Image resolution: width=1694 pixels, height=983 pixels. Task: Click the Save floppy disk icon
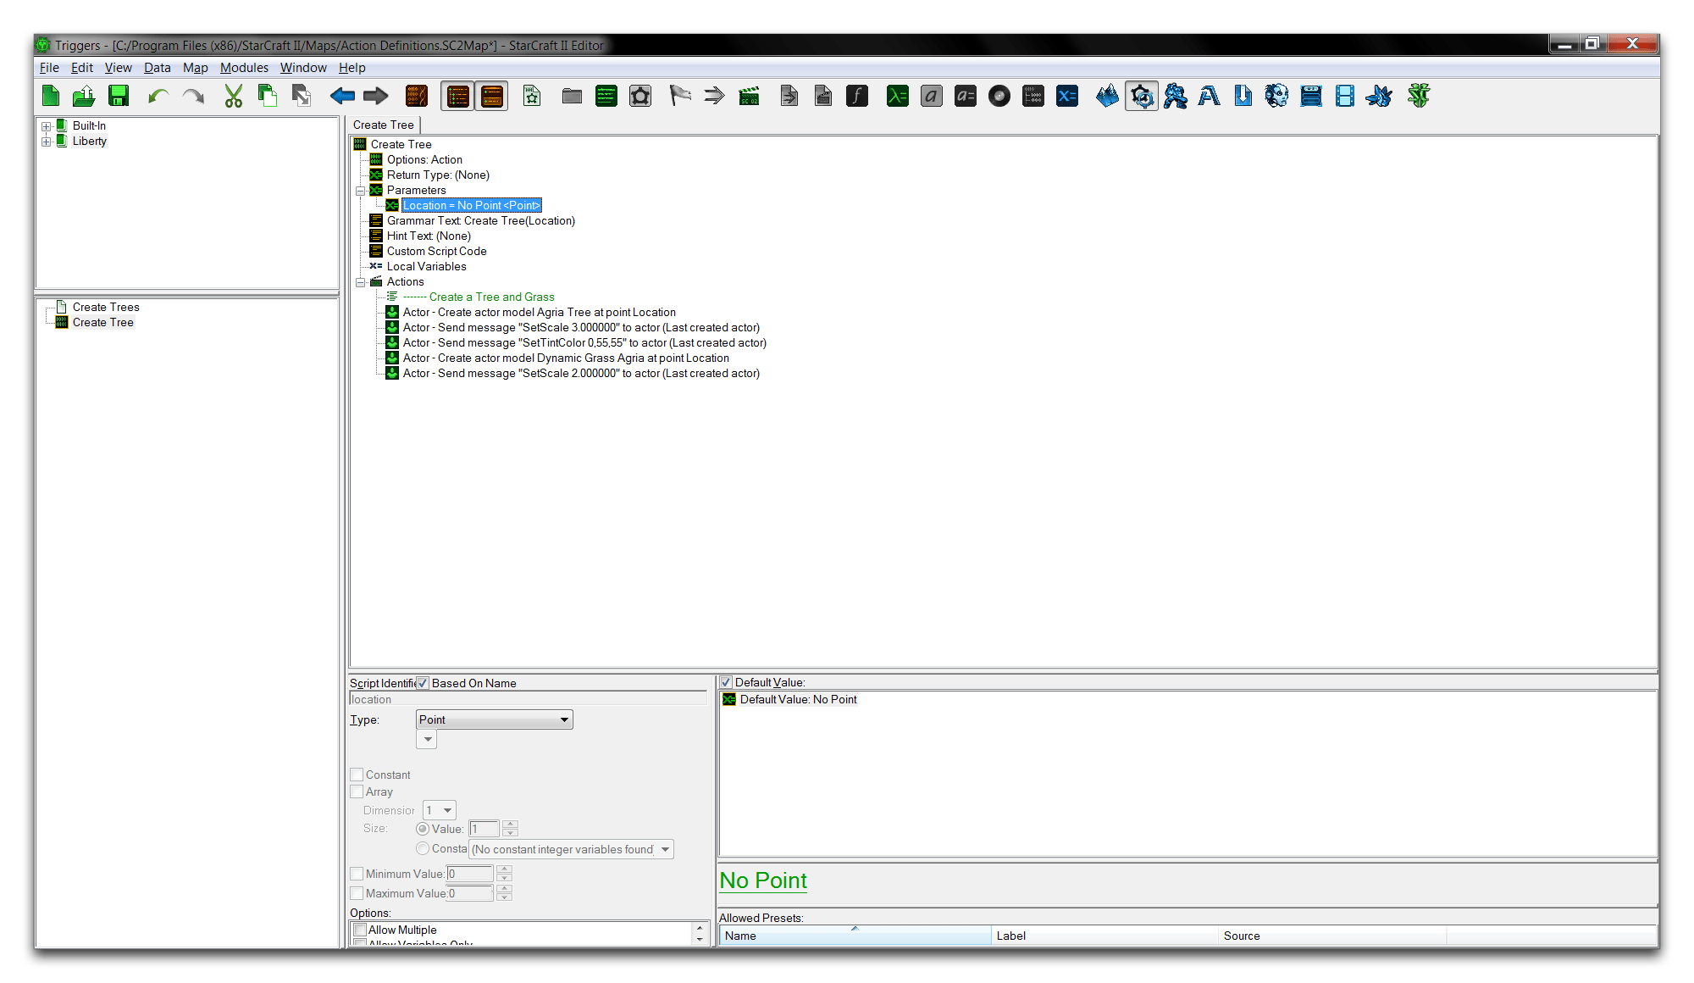point(119,97)
